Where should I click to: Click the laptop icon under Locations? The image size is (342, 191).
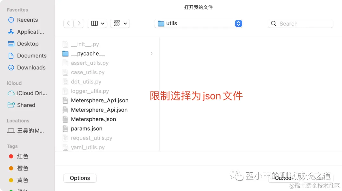click(11, 131)
